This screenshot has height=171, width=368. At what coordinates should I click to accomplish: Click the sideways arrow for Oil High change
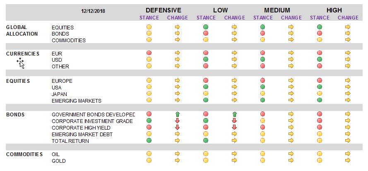[348, 154]
